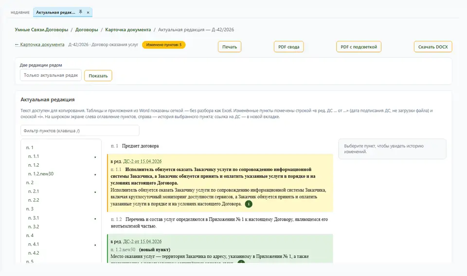
Task: Select п. 4.1 in outline
Action: click(x=34, y=244)
